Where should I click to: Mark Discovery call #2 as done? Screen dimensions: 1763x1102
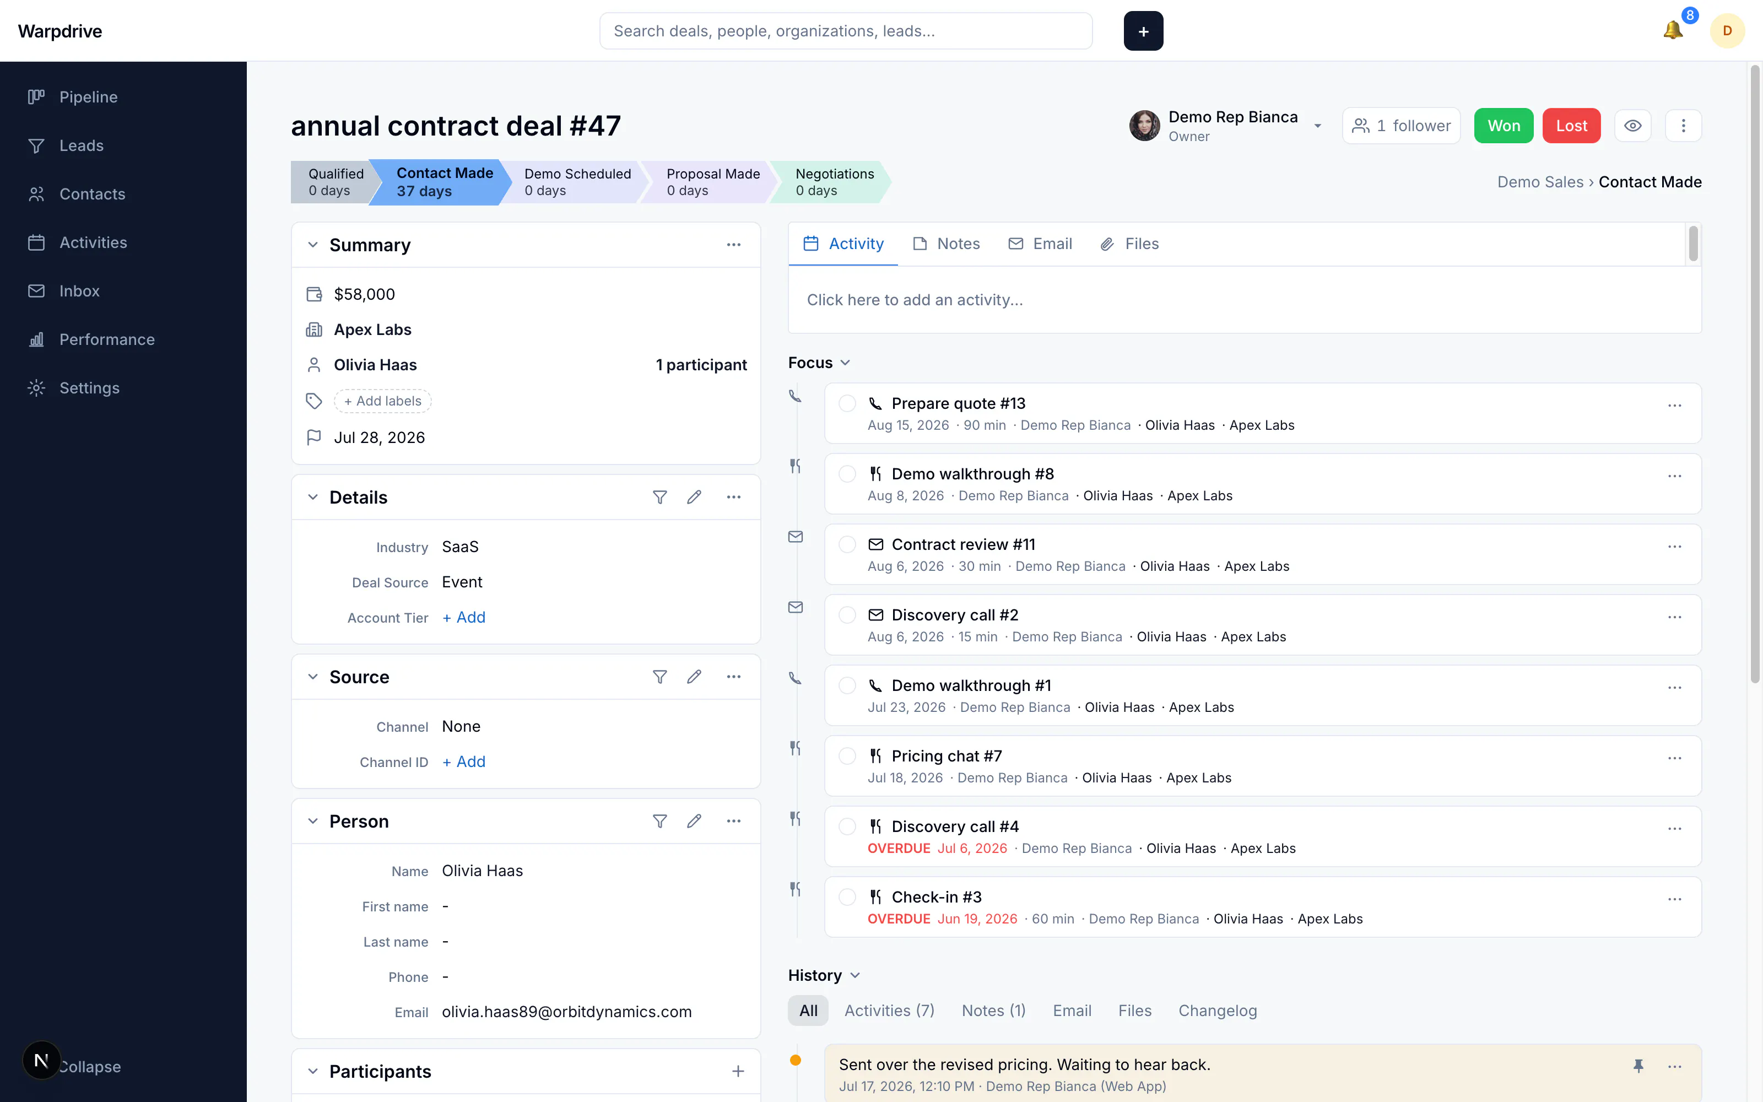847,615
